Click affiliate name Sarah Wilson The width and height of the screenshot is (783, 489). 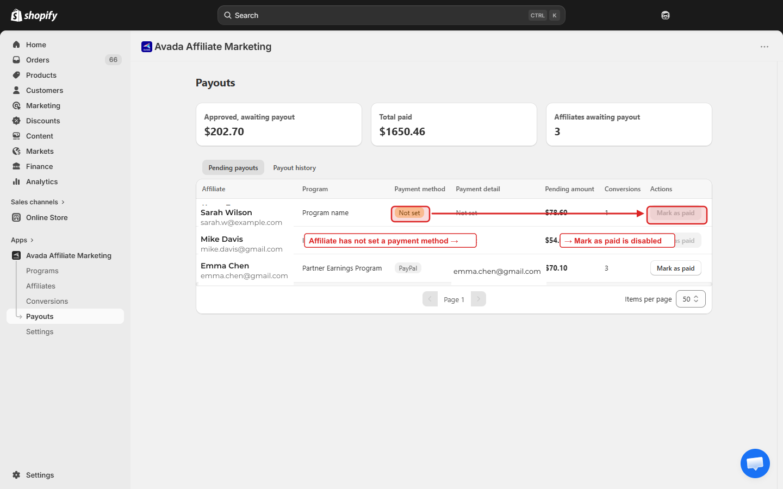click(226, 212)
